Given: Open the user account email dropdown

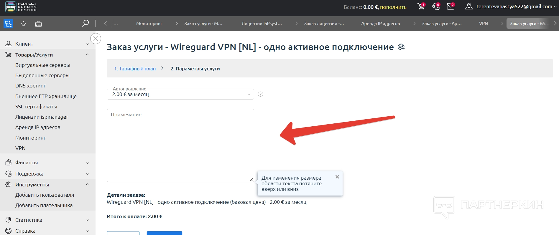Looking at the screenshot, I should 516,6.
